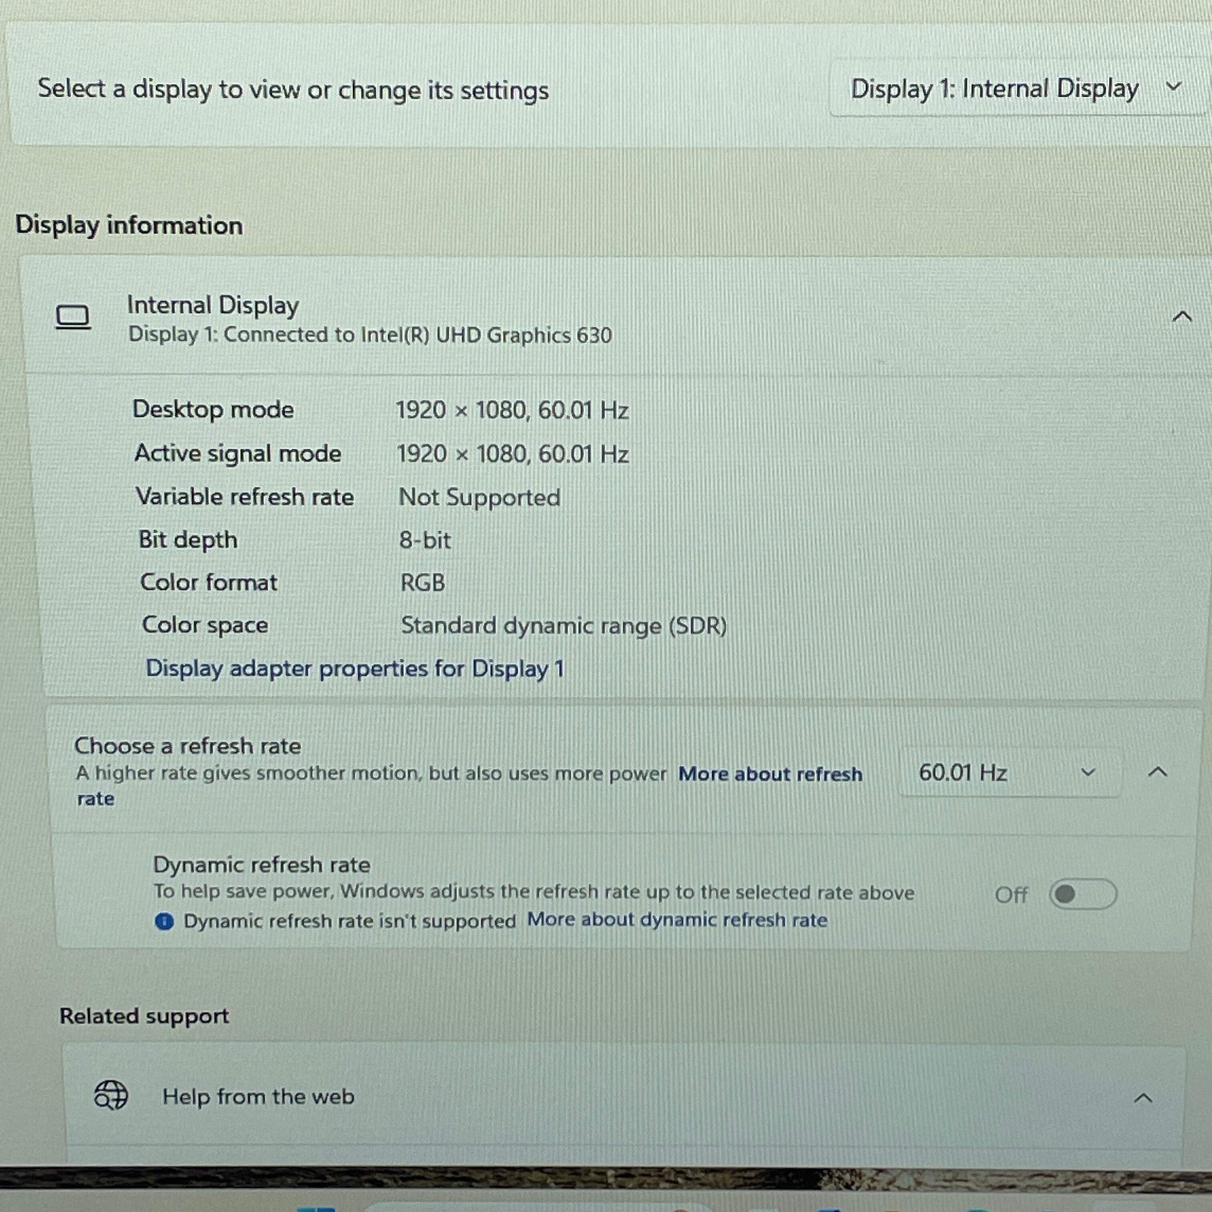Click the 8-bit bit depth value

(x=425, y=540)
